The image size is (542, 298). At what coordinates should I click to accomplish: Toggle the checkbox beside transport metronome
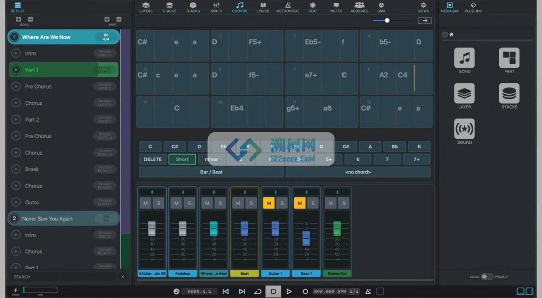tap(380, 291)
